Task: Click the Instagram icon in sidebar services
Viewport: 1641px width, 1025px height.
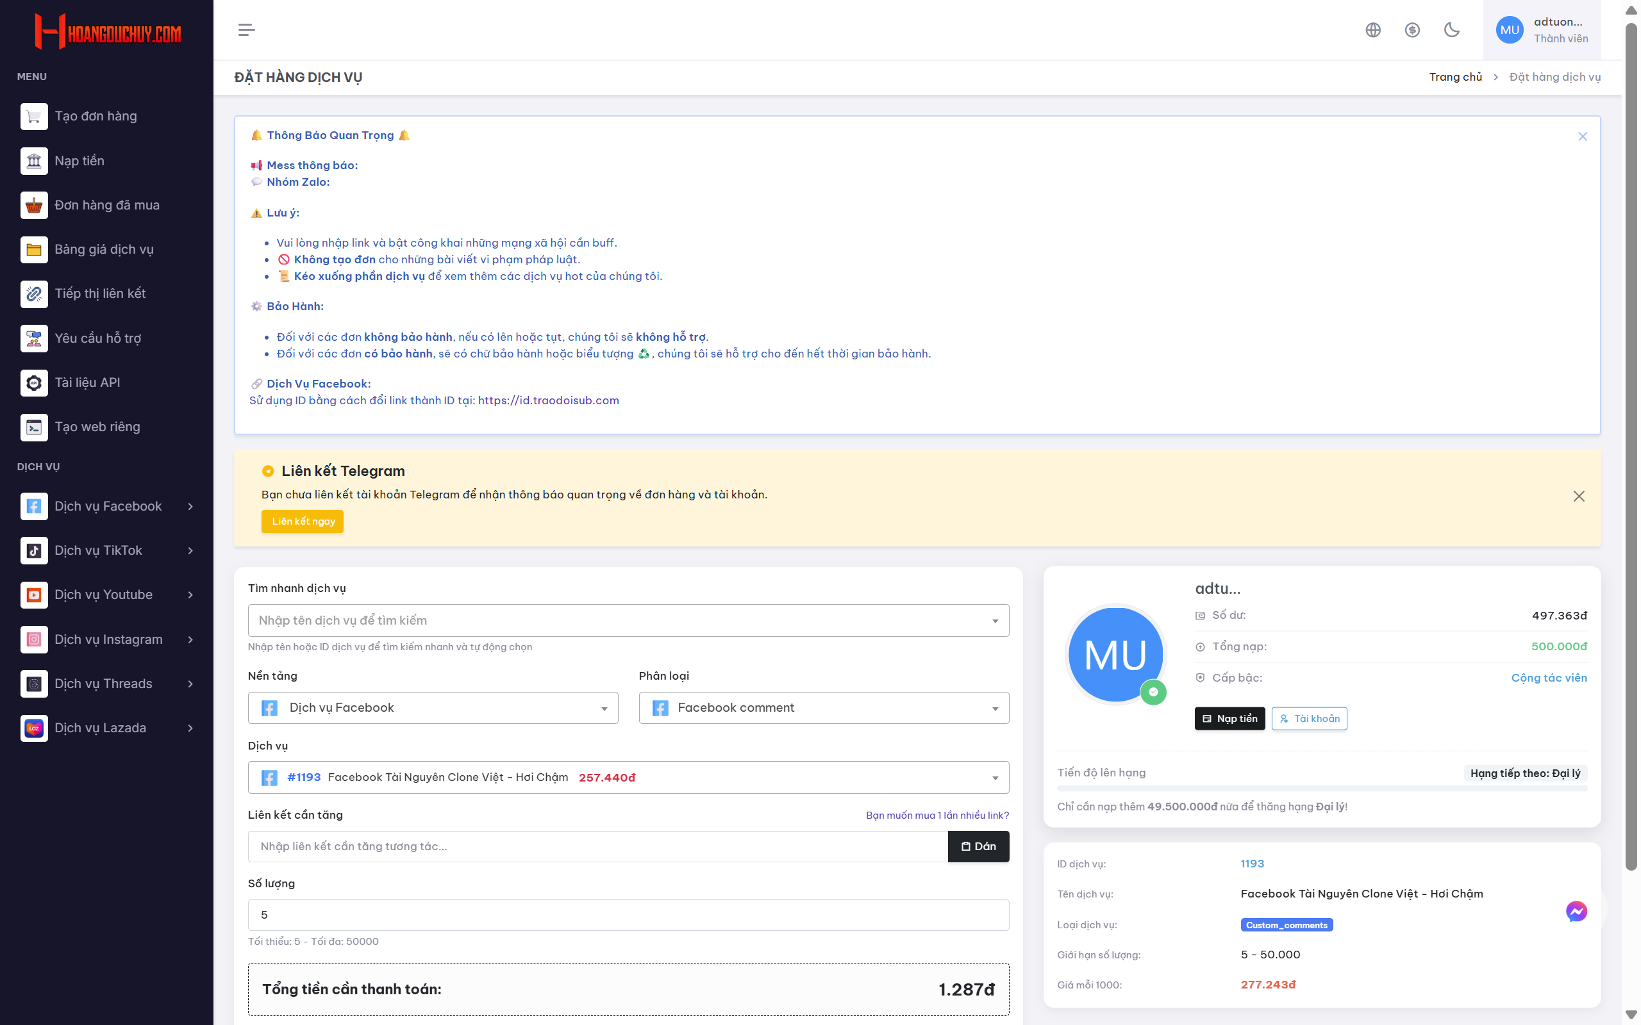Action: 34,639
